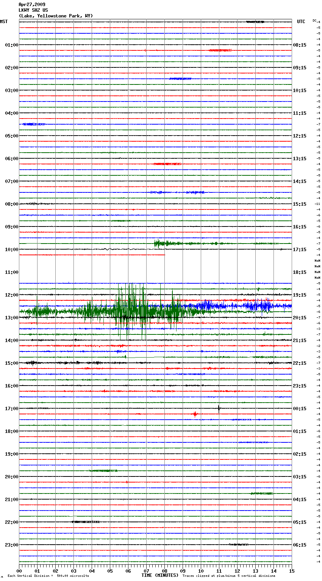Viewport: 322px width, 581px height.
Task: Click the "MST" timezone label
Action: (x=4, y=22)
